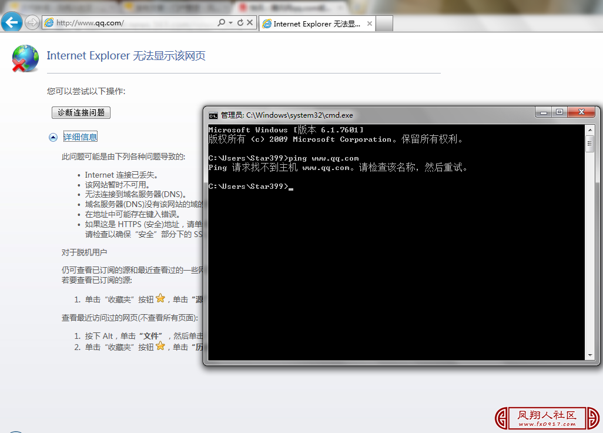The width and height of the screenshot is (603, 433).
Task: Maximize the cmd.exe window
Action: [x=560, y=112]
